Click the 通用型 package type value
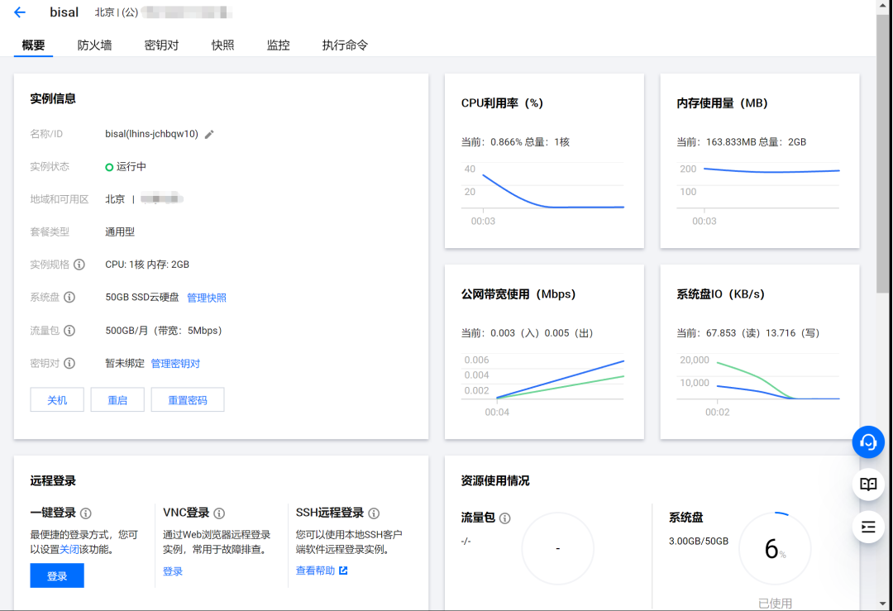This screenshot has width=893, height=611. click(x=120, y=232)
